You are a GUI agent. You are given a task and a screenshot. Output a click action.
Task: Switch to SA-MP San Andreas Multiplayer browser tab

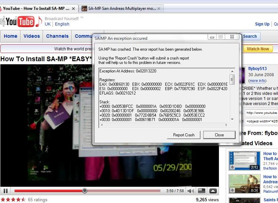(x=121, y=9)
